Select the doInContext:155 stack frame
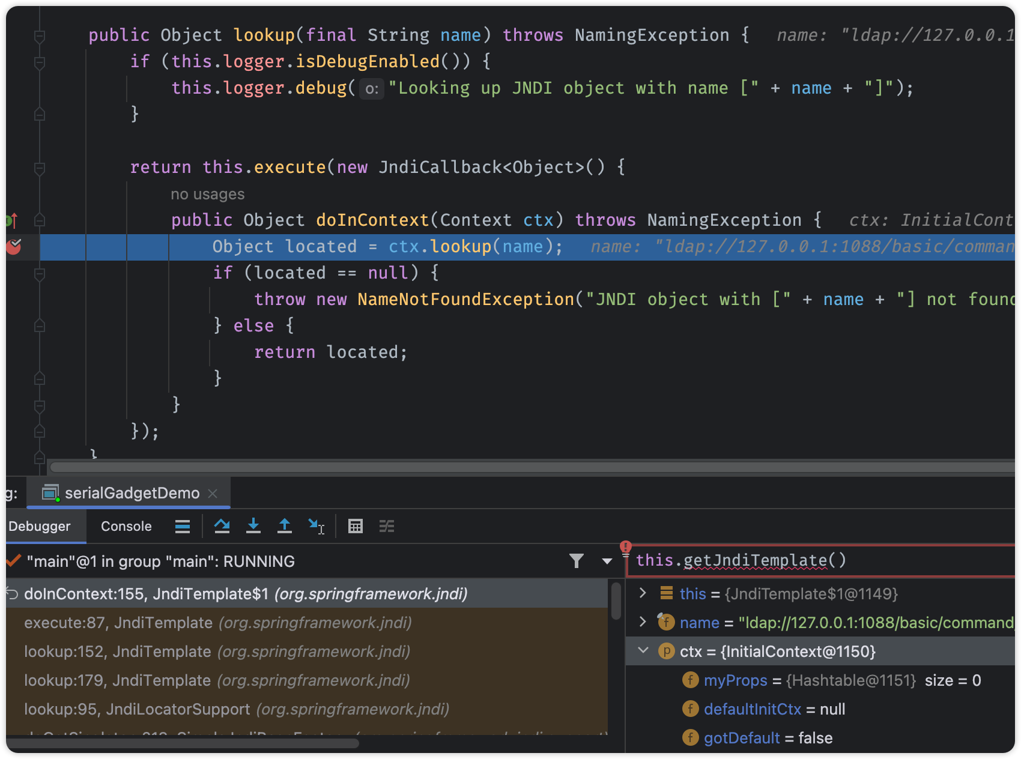This screenshot has width=1021, height=759. tap(306, 594)
